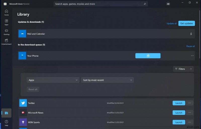Open more options for Twitter

190,103
